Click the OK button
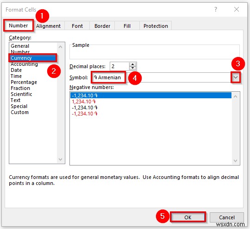The height and width of the screenshot is (229, 250). (188, 217)
